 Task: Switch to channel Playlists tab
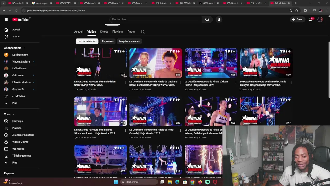tap(118, 32)
